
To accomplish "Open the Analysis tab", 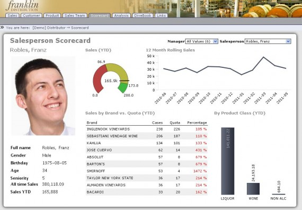I will 121,15.
